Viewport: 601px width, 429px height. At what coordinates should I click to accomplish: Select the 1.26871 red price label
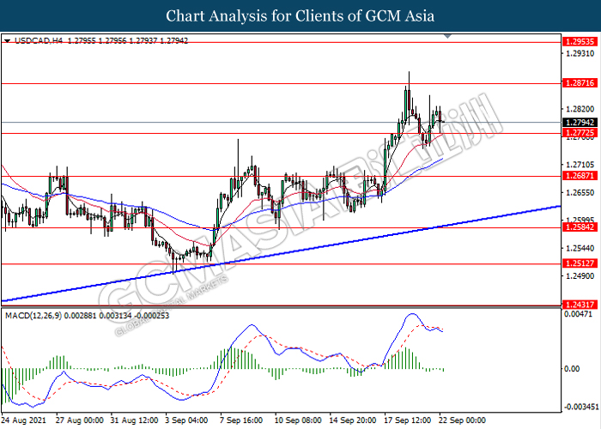[580, 175]
